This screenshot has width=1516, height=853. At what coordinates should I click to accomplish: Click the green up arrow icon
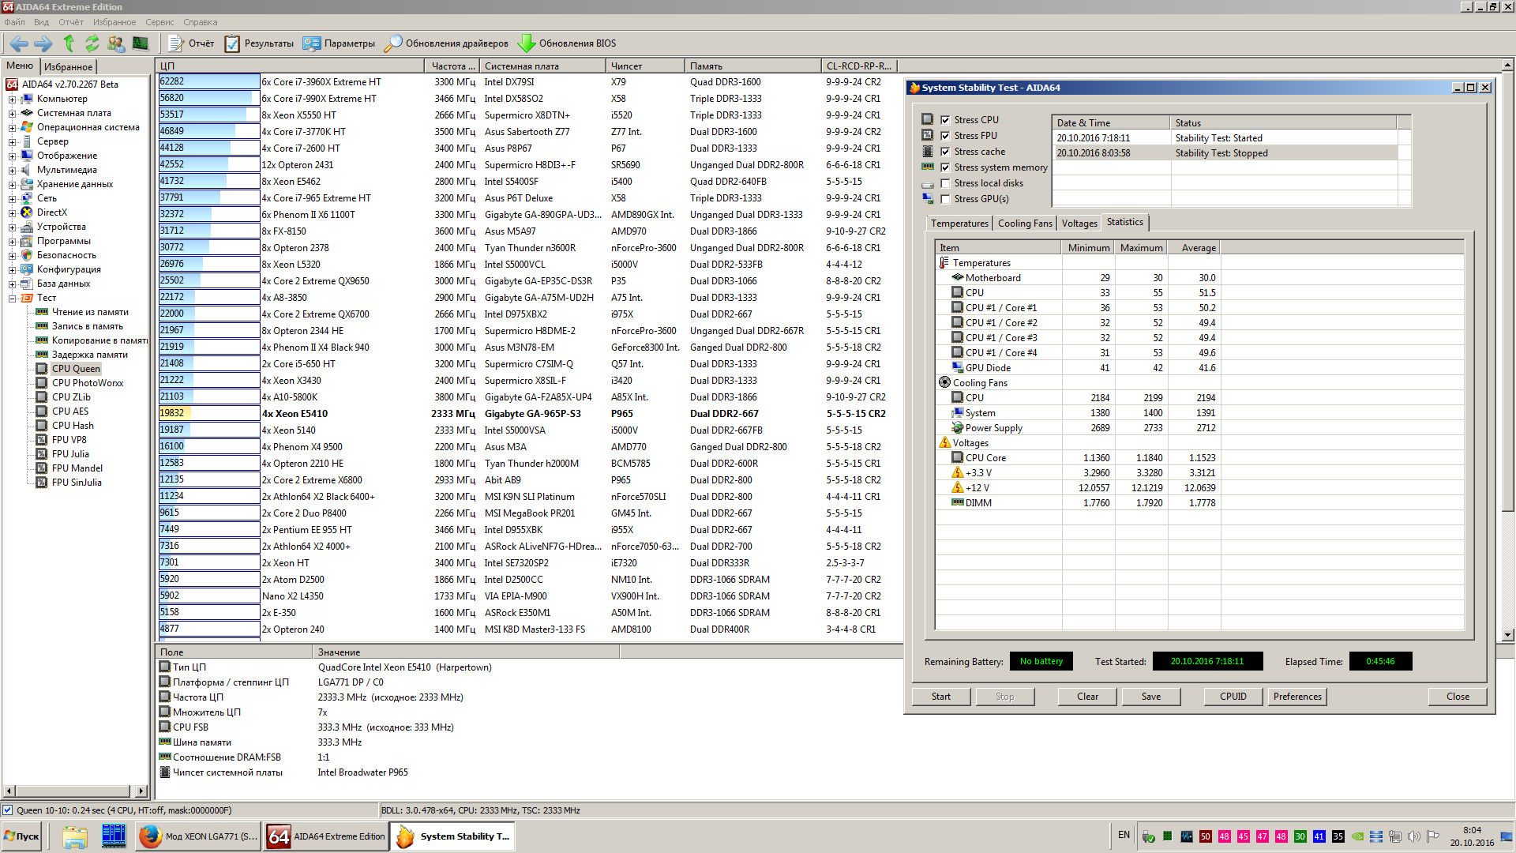(x=69, y=43)
